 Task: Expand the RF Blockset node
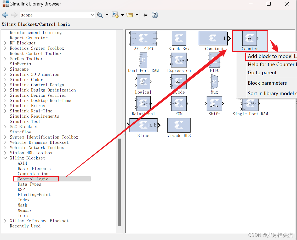(x=5, y=43)
